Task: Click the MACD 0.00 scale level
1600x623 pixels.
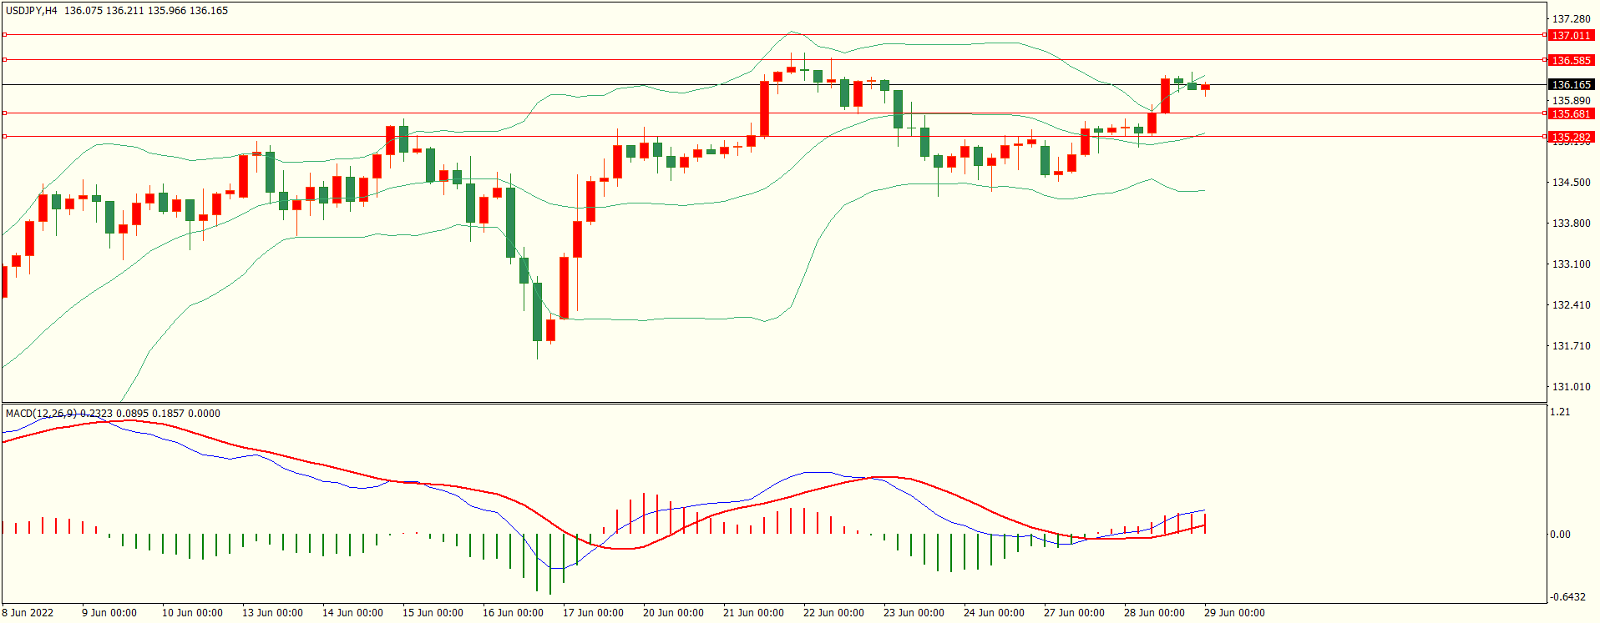Action: click(x=1560, y=535)
